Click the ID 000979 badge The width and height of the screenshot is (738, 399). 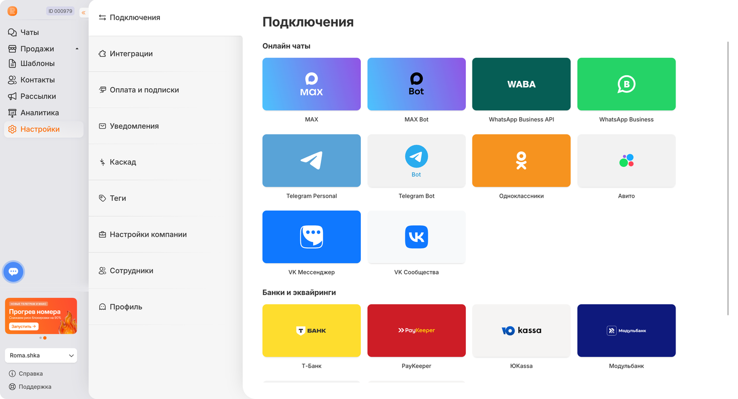click(60, 11)
